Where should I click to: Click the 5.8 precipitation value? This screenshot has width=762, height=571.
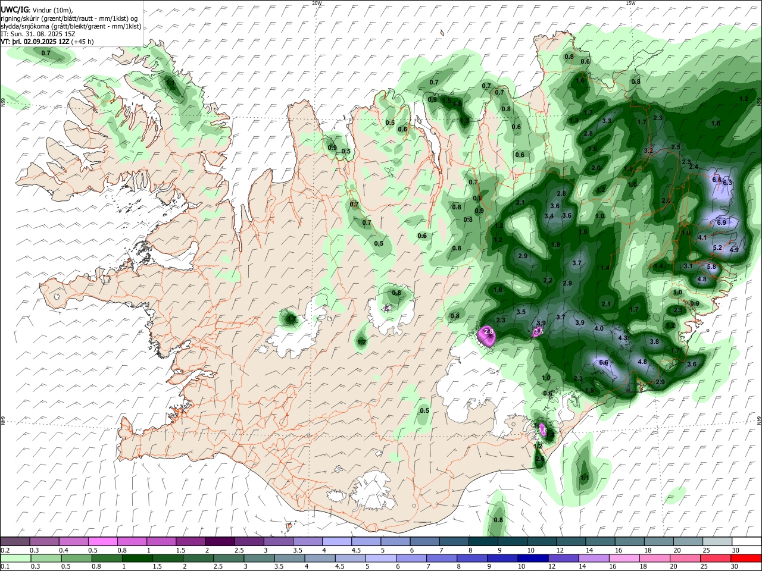(x=711, y=267)
